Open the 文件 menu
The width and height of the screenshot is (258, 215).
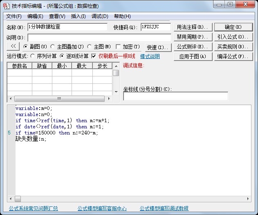[x=14, y=16]
